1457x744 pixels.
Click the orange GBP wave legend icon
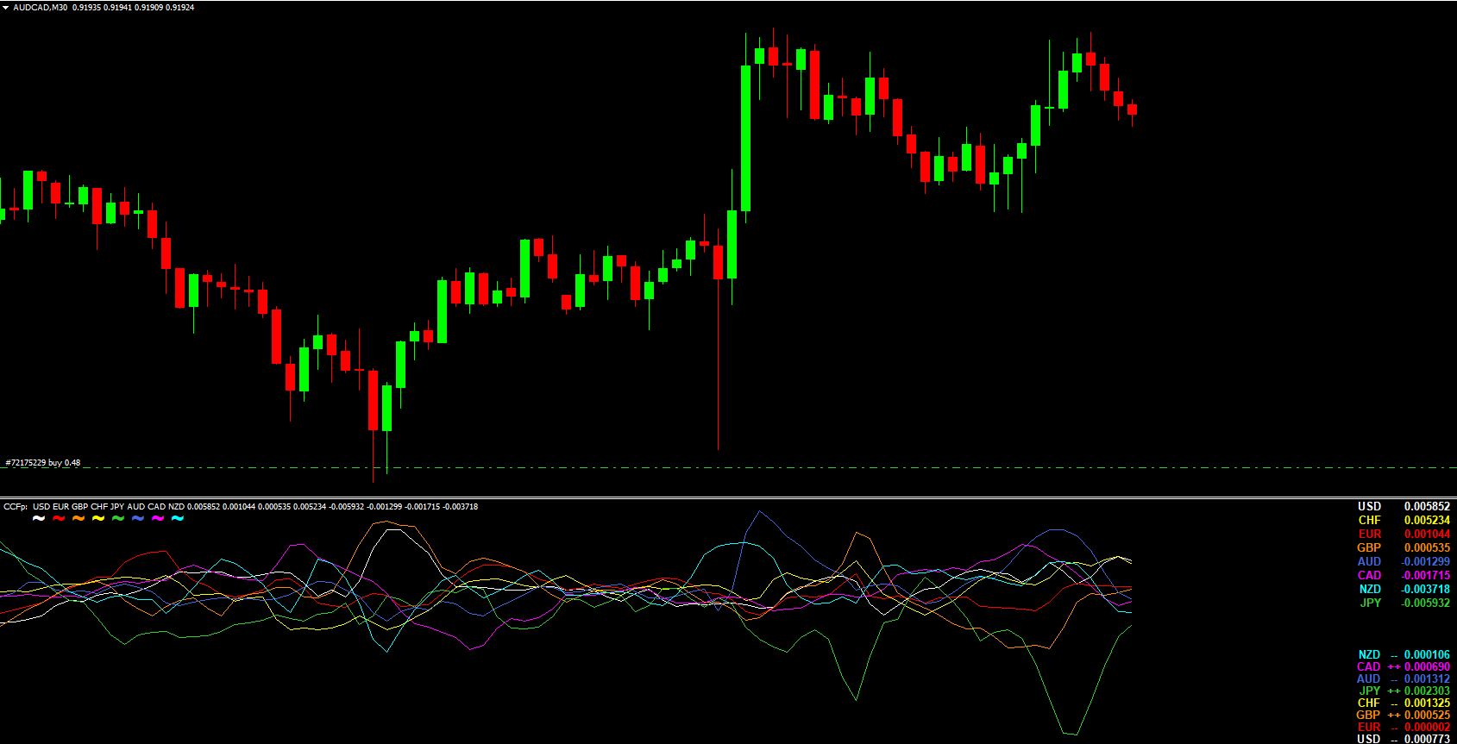[79, 518]
